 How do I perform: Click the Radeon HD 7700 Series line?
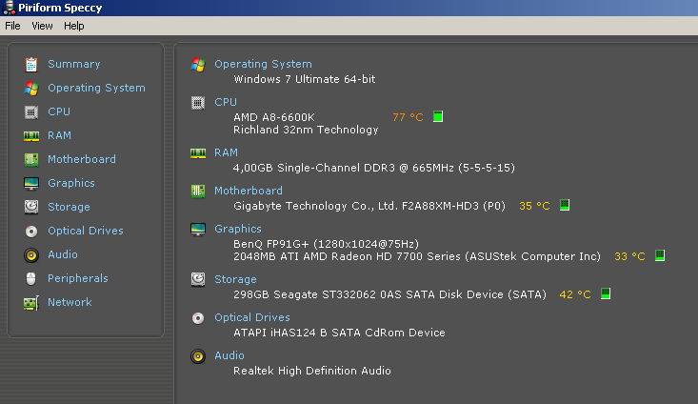(x=417, y=256)
